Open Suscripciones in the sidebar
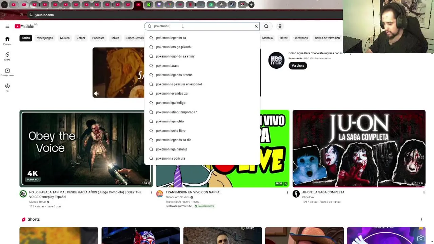 7,72
